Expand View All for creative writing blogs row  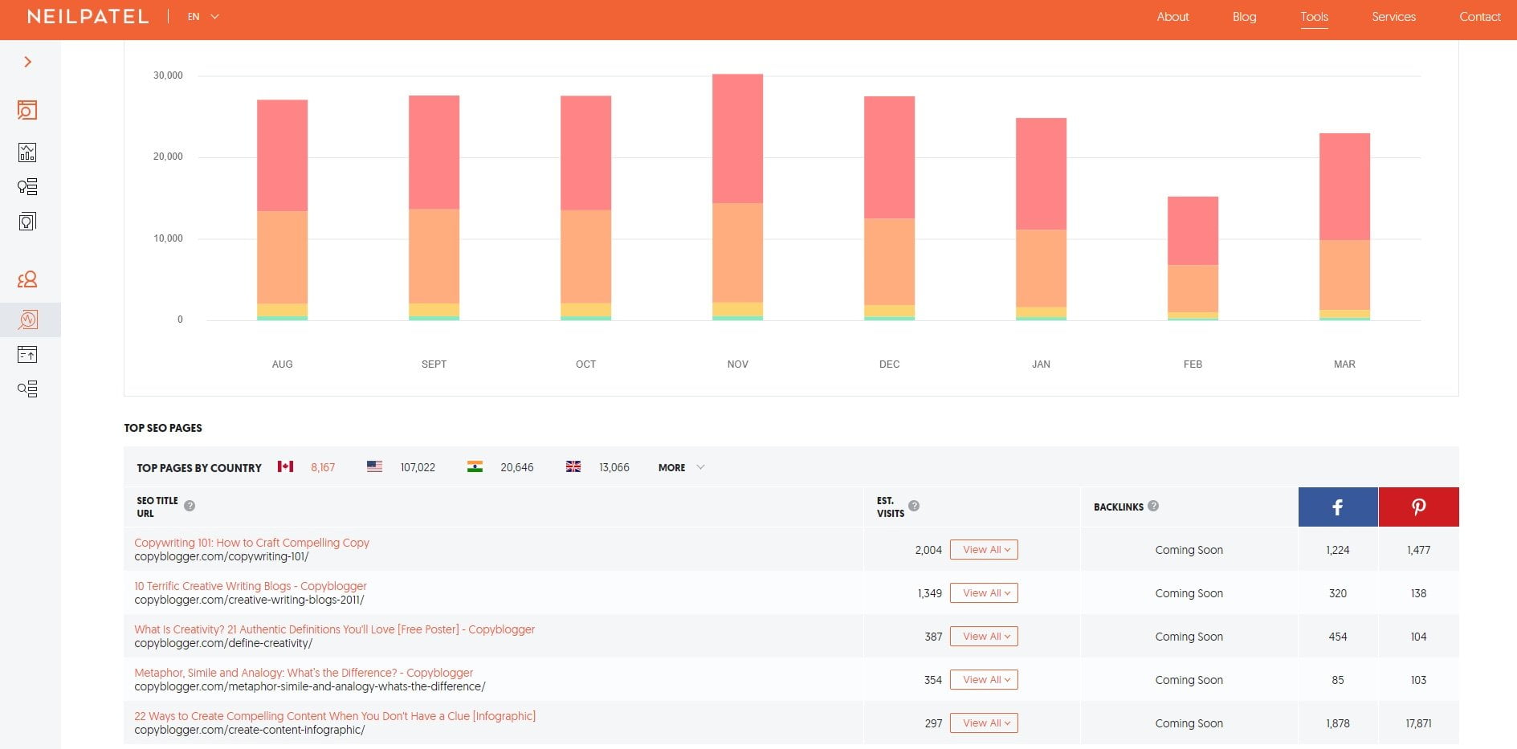[x=984, y=593]
